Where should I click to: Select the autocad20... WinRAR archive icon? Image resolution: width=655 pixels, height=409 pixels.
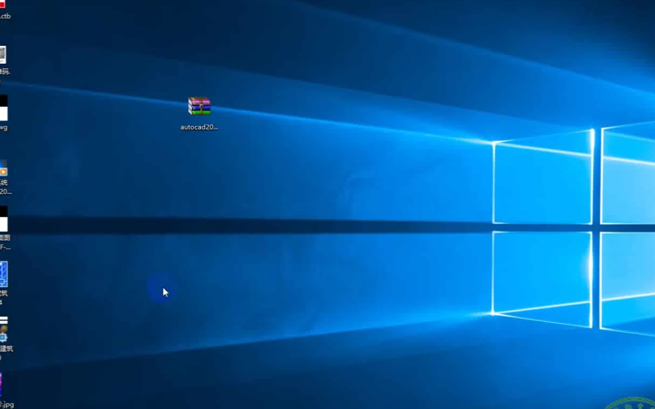(x=199, y=106)
